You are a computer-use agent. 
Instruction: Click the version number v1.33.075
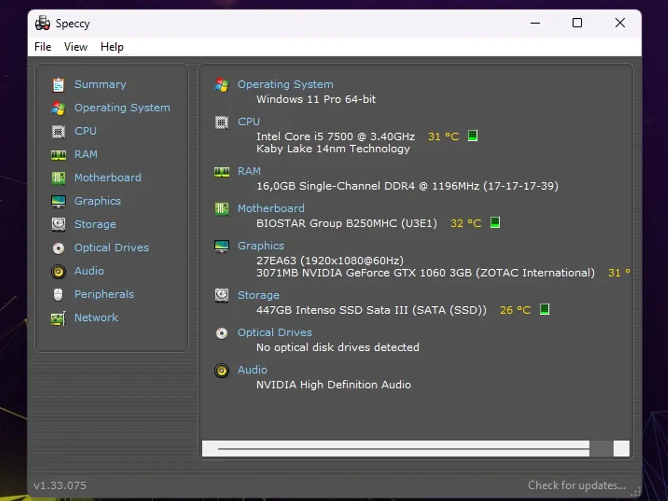pyautogui.click(x=60, y=485)
